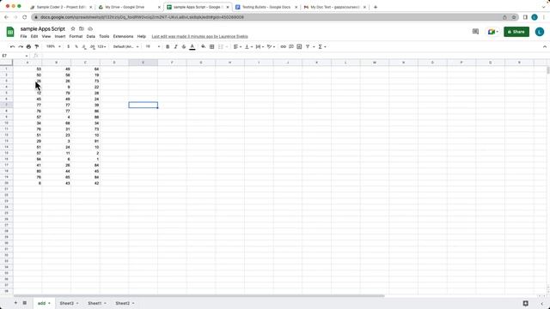Open the text color picker
550x309 pixels.
coord(192,46)
